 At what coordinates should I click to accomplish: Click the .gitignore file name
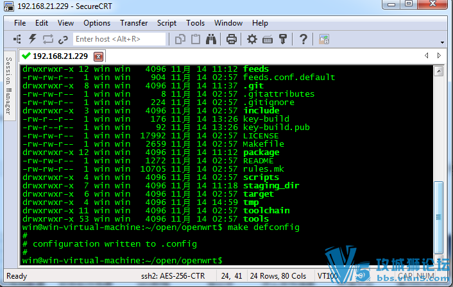pos(269,102)
